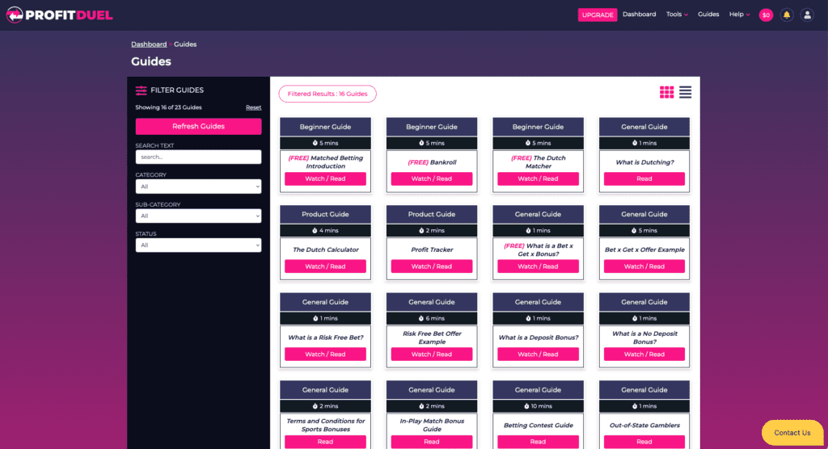Watch / Read What is a Bet x Get x Bonus

click(x=538, y=266)
